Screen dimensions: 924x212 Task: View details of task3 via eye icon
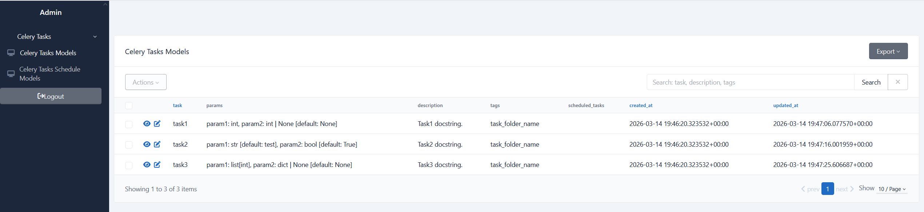147,164
